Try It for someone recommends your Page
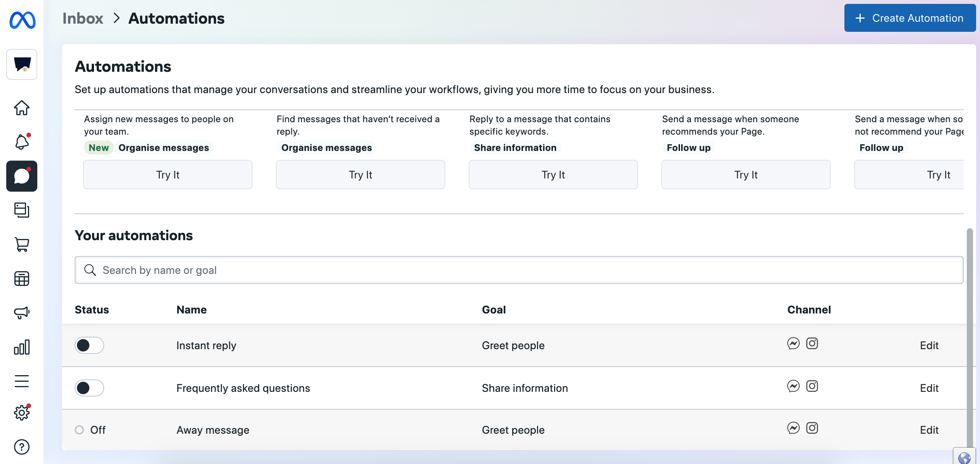 (746, 175)
